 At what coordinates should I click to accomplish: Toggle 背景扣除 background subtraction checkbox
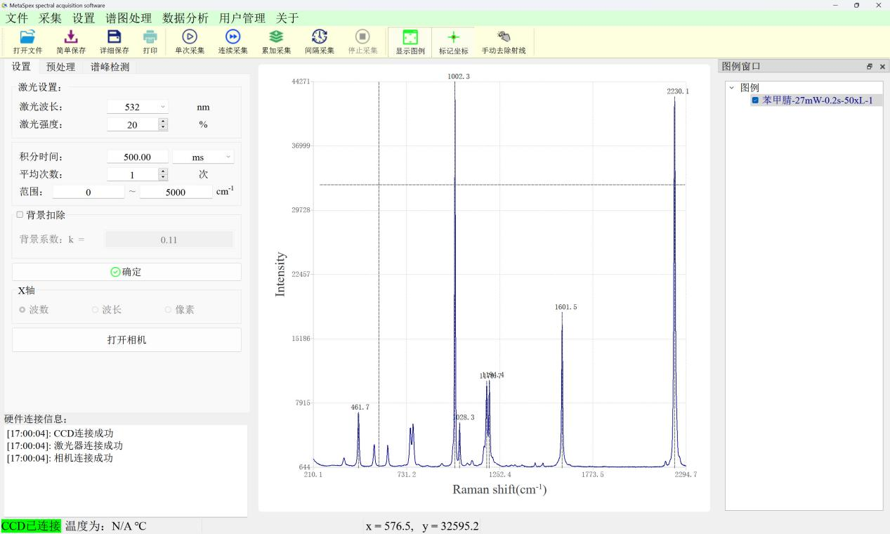click(x=20, y=214)
